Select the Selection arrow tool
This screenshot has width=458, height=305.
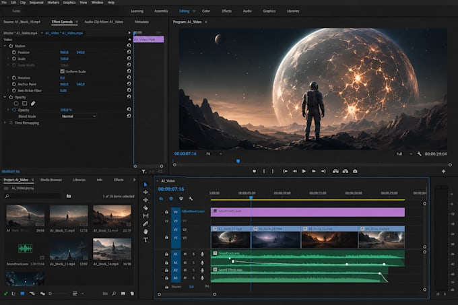pyautogui.click(x=145, y=184)
